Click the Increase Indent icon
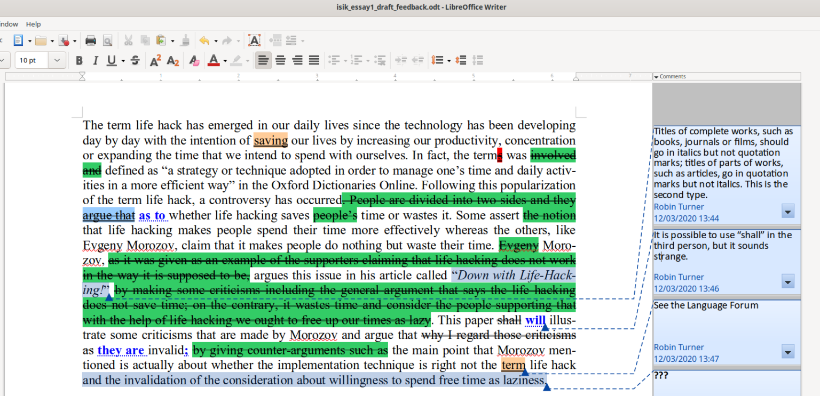Viewport: 820px width, 396px height. 401,61
